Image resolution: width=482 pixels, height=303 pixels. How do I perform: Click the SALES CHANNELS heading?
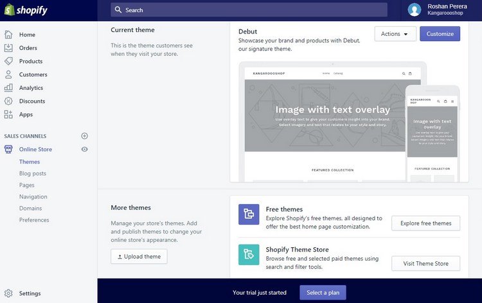click(x=25, y=136)
